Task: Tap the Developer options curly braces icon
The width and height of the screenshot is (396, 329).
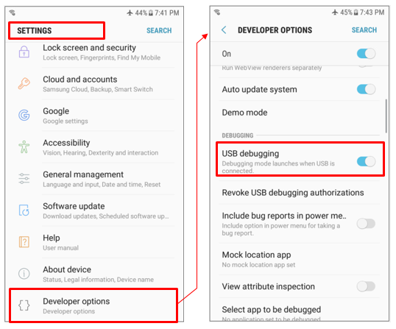Action: pos(24,305)
